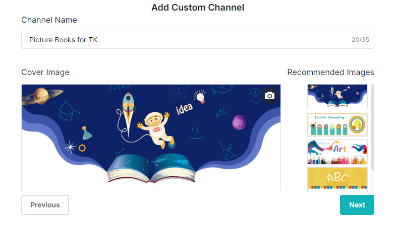The image size is (398, 225).
Task: Focus the Channel Name text field
Action: coord(182,40)
